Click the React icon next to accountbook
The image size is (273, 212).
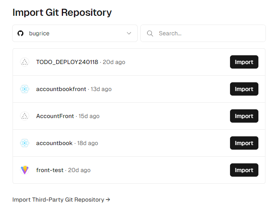point(25,143)
